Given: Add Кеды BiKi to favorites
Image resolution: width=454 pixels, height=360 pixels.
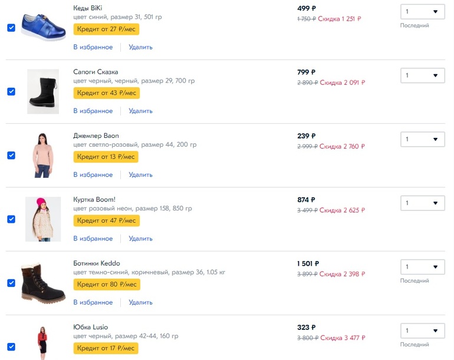Looking at the screenshot, I should click(x=93, y=47).
